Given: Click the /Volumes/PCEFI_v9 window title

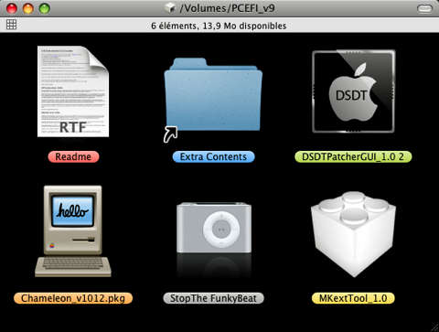Looking at the screenshot, I should [x=227, y=8].
